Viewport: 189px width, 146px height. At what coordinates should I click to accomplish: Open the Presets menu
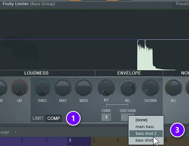pyautogui.click(x=182, y=4)
